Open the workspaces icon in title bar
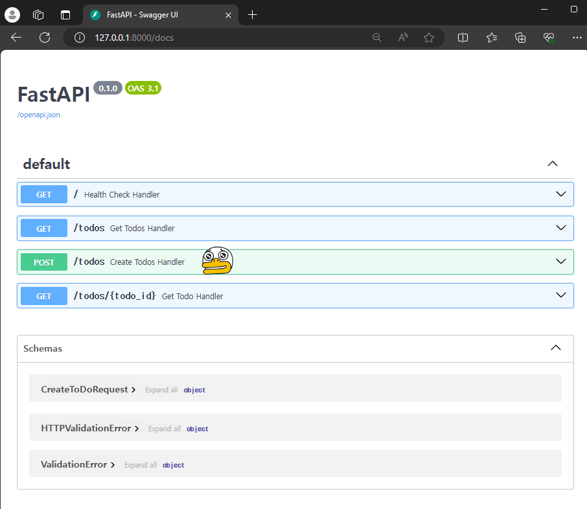This screenshot has width=587, height=509. pos(38,15)
